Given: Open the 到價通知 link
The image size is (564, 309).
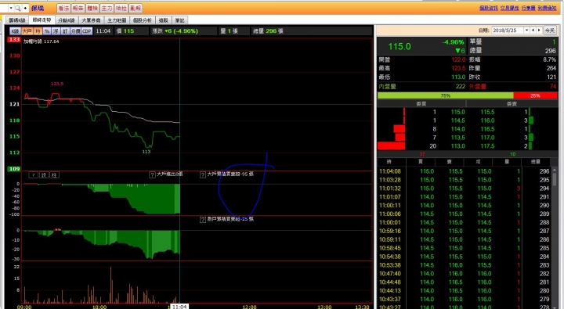Looking at the screenshot, I should click(547, 8).
